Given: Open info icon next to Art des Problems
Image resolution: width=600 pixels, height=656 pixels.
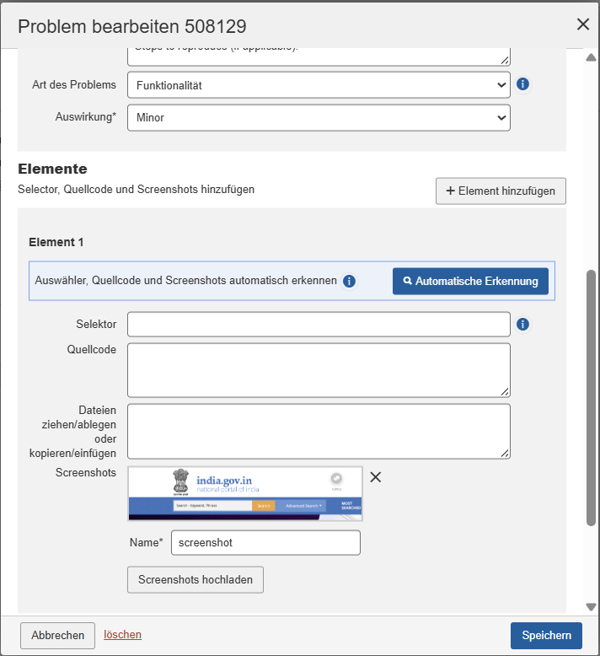Looking at the screenshot, I should coord(522,84).
